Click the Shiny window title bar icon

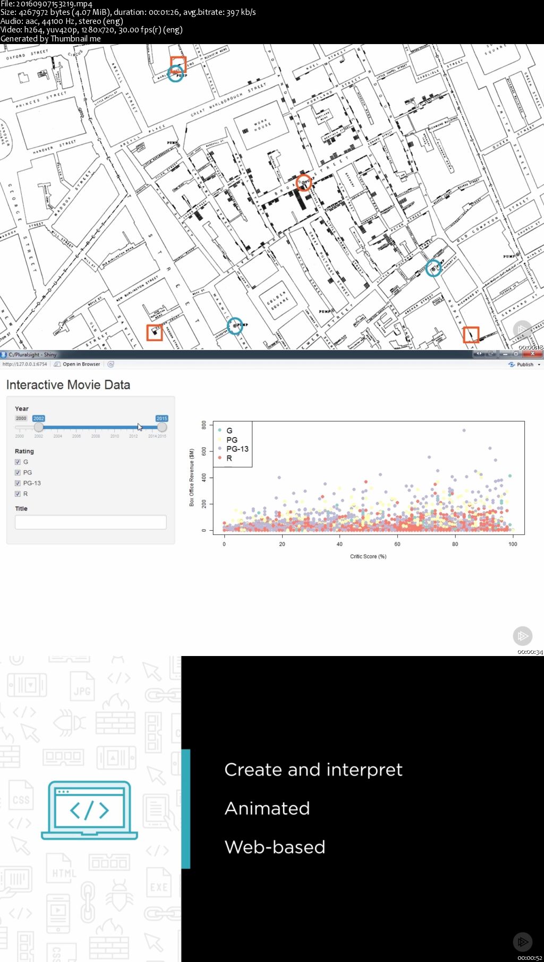tap(4, 354)
